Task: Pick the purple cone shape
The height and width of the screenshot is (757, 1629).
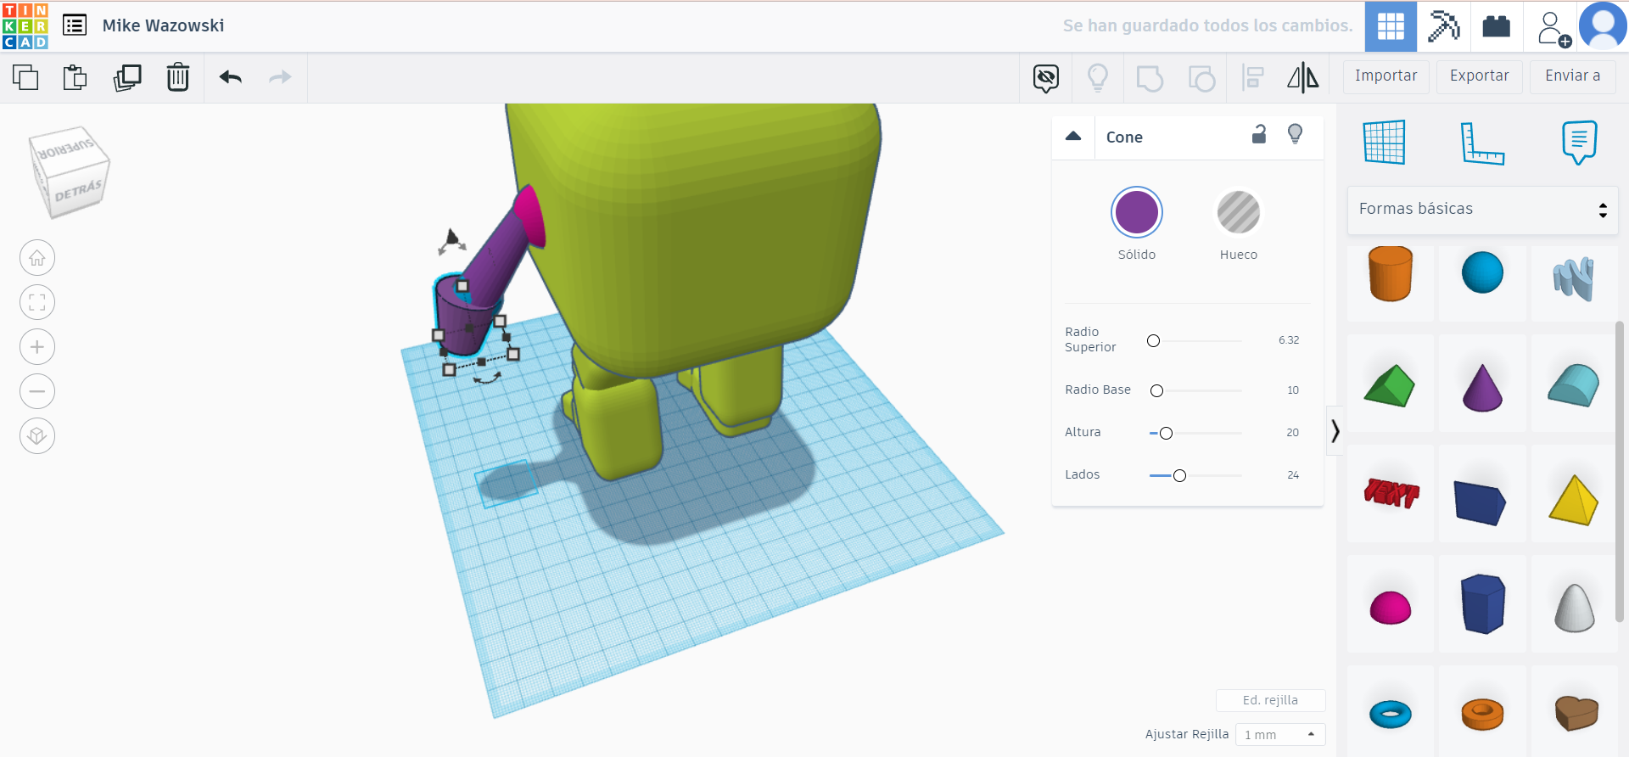Action: coord(1482,388)
